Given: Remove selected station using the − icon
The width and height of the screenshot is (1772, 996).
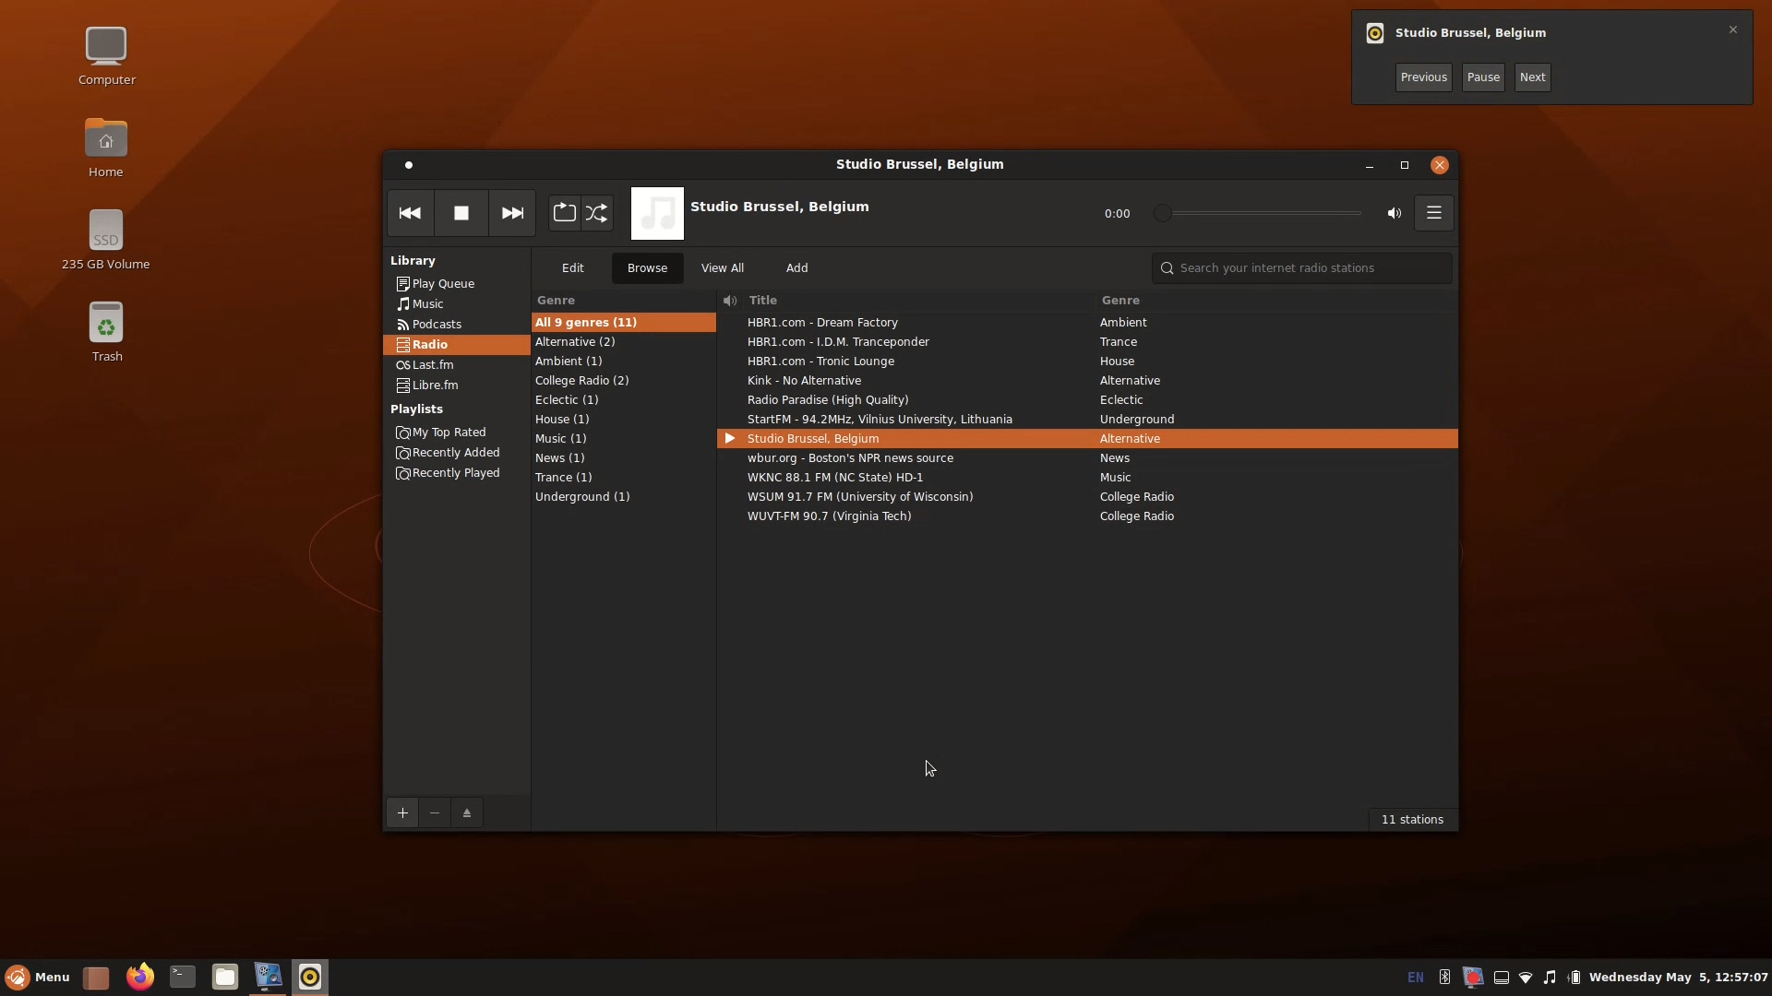Looking at the screenshot, I should point(434,812).
